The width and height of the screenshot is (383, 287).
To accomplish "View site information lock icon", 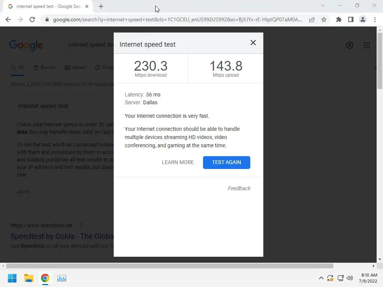I will pyautogui.click(x=47, y=19).
